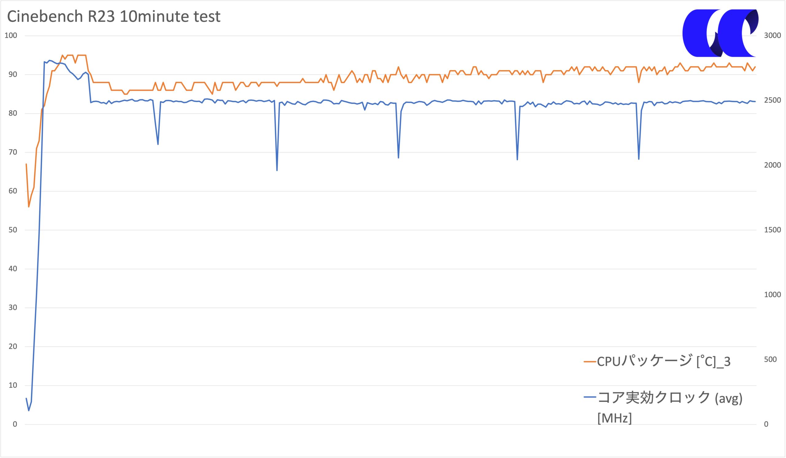Click the 90 label on left axis
786x458 pixels.
(13, 74)
